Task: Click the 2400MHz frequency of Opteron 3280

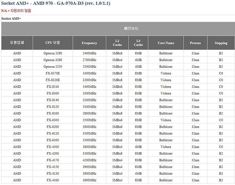Action: click(x=90, y=53)
